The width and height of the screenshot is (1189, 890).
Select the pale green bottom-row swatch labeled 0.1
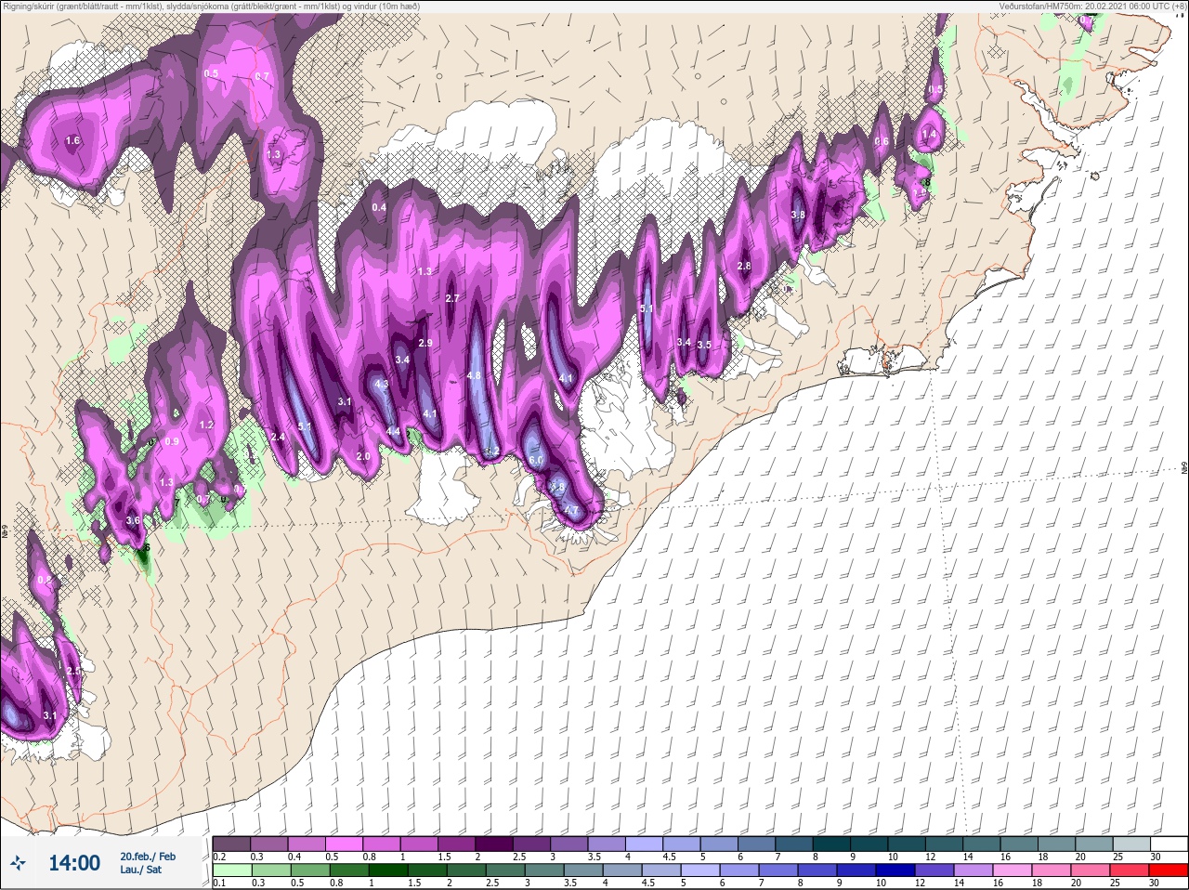click(232, 870)
